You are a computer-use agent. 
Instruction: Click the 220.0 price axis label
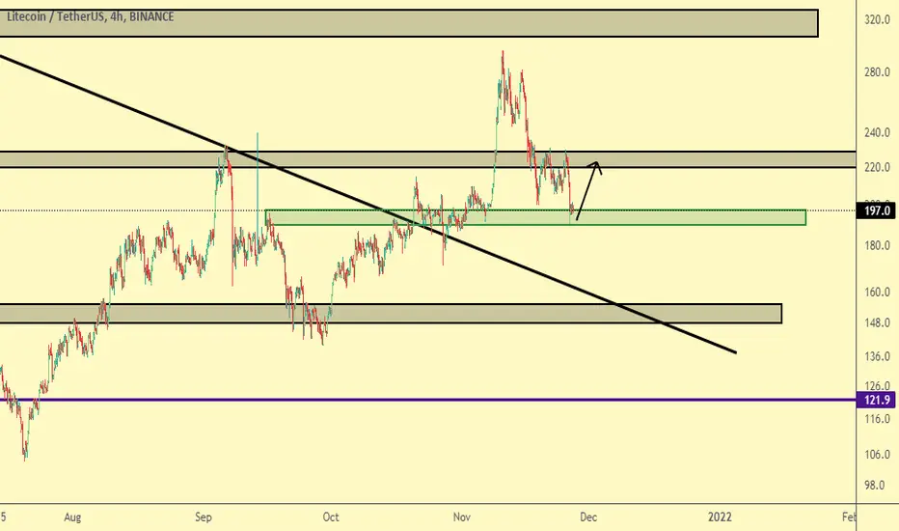coord(877,168)
